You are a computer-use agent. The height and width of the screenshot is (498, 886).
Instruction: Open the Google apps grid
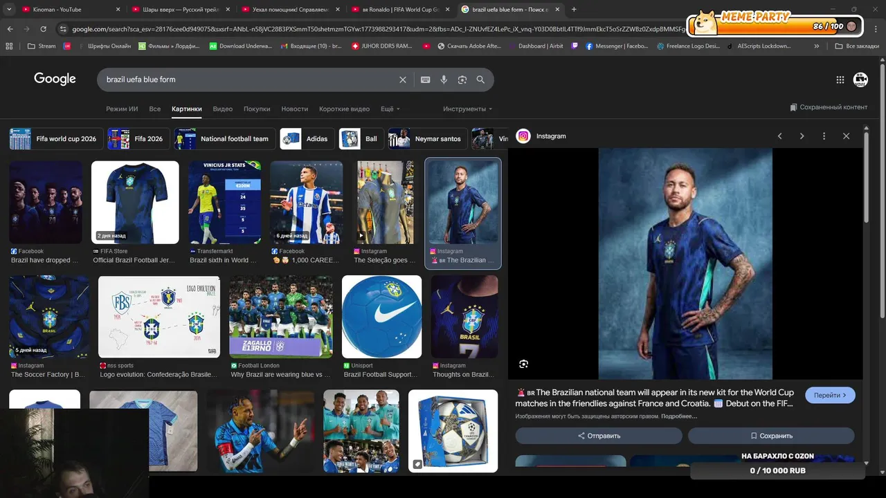click(x=840, y=80)
